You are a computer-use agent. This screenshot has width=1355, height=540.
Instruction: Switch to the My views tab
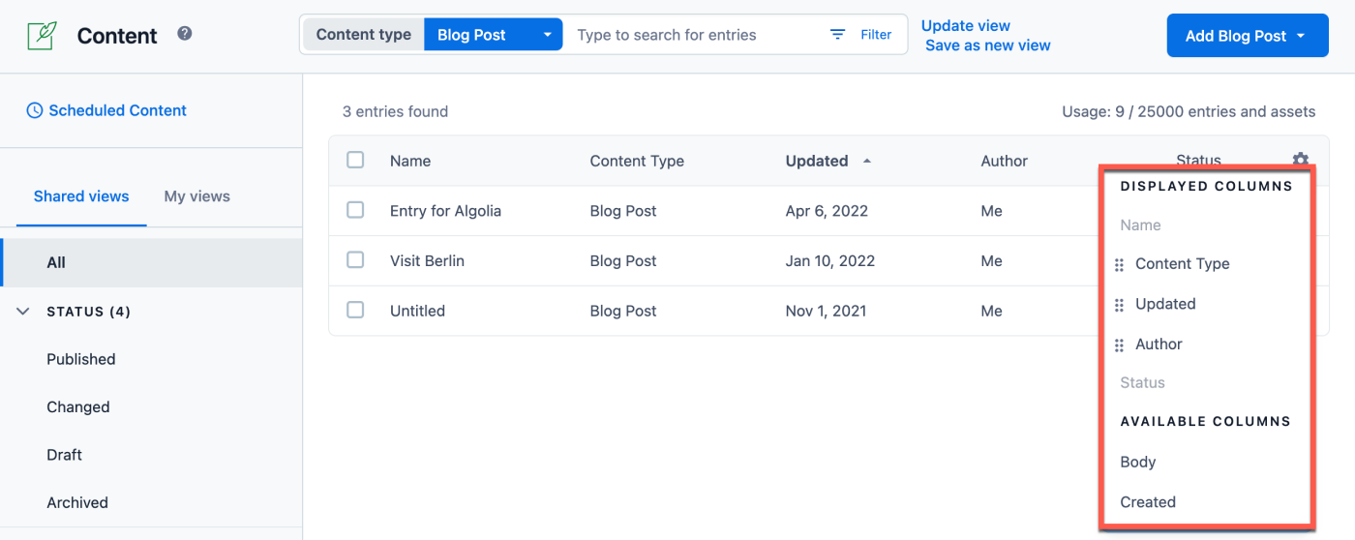[x=196, y=196]
